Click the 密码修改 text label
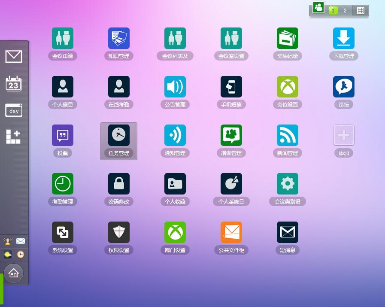 coord(119,202)
